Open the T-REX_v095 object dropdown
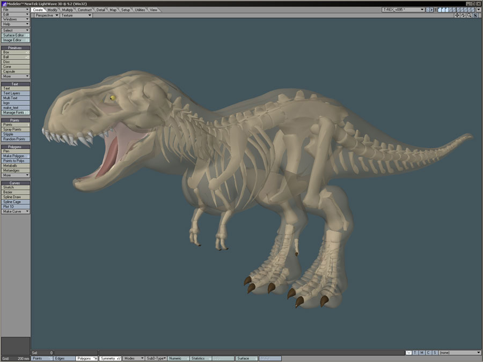The image size is (483, 362). coord(404,10)
